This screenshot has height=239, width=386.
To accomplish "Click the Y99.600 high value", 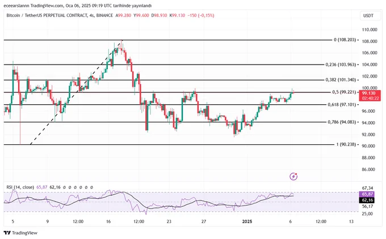I will (141, 15).
